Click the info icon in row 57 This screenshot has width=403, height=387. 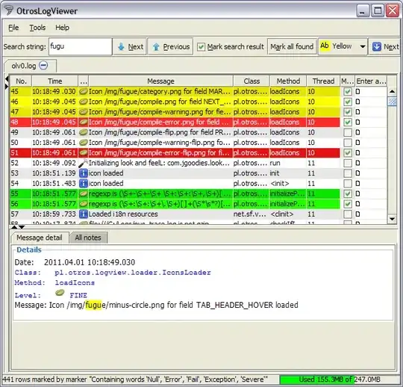click(x=84, y=214)
